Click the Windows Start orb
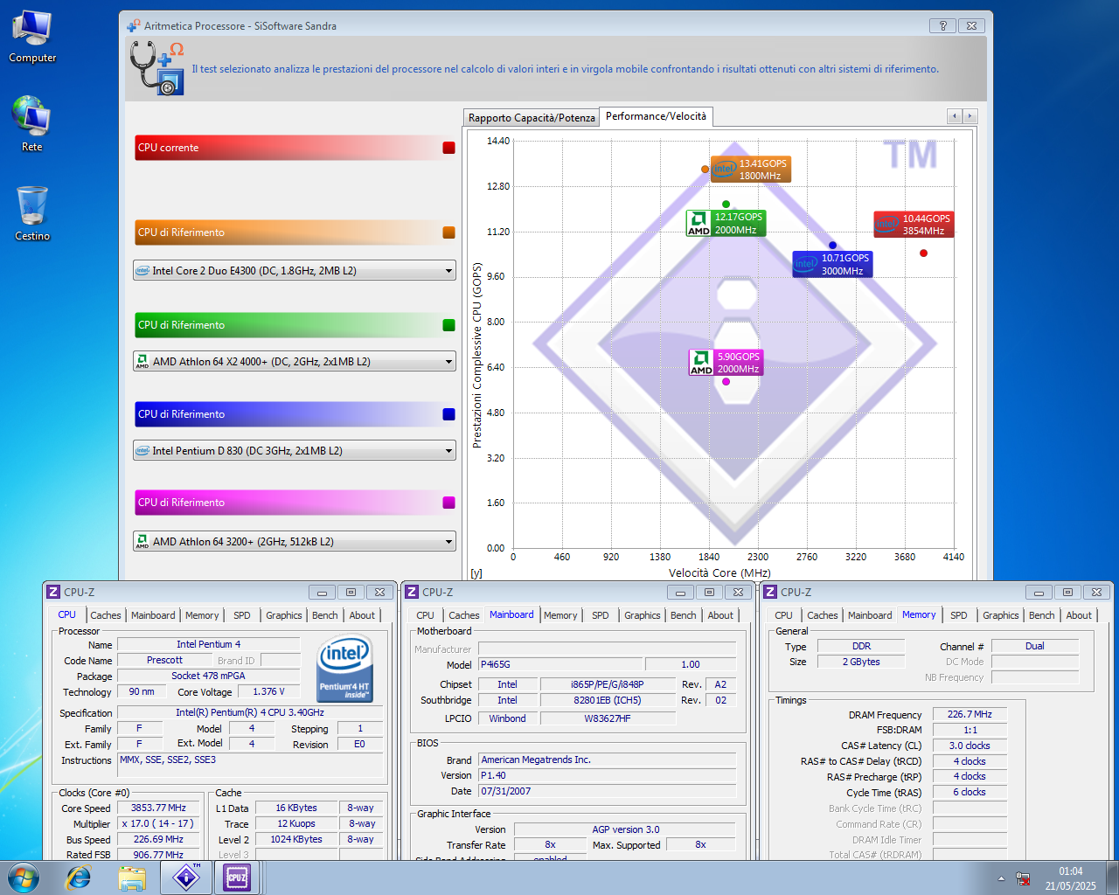This screenshot has height=895, width=1119. click(x=23, y=878)
